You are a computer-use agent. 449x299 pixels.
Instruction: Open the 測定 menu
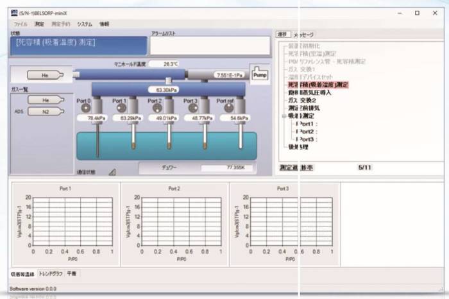tap(39, 24)
